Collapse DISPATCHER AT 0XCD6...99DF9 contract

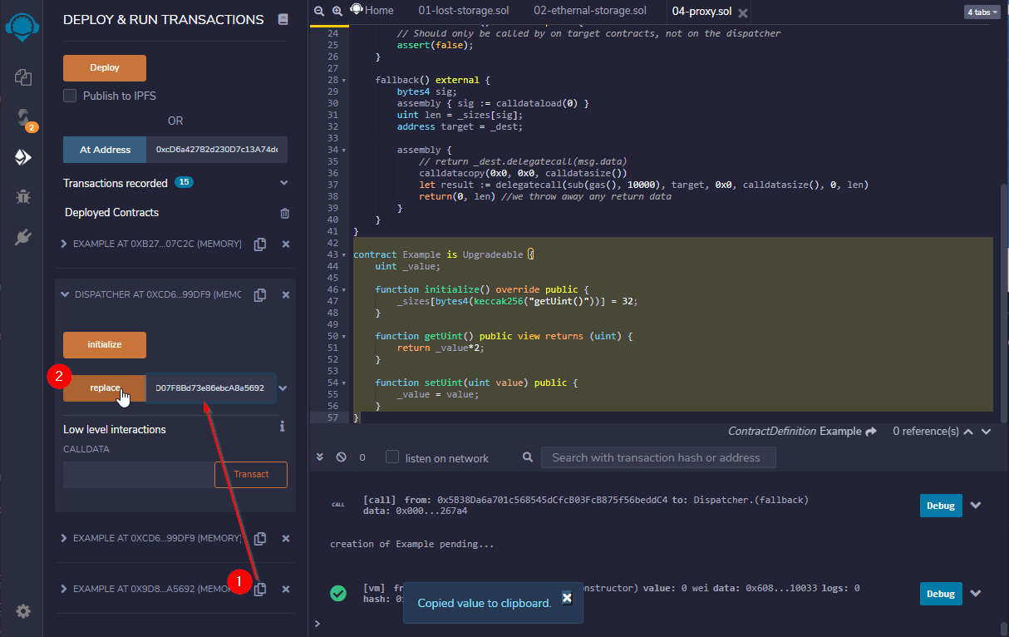pos(66,295)
